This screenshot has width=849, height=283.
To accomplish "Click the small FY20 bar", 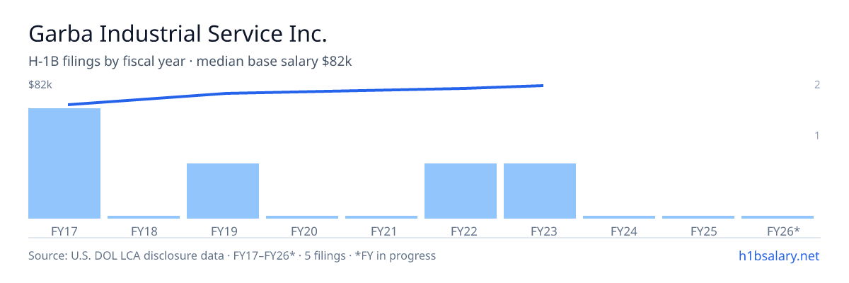I will coord(302,217).
